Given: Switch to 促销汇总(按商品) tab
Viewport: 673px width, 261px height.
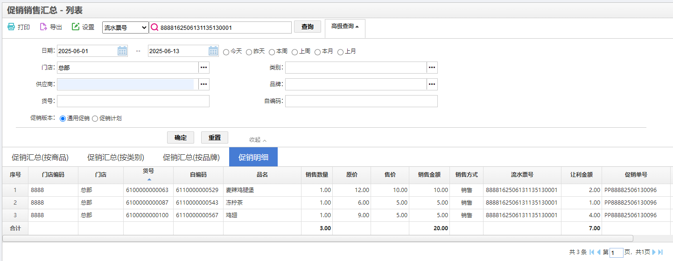Looking at the screenshot, I should 40,157.
